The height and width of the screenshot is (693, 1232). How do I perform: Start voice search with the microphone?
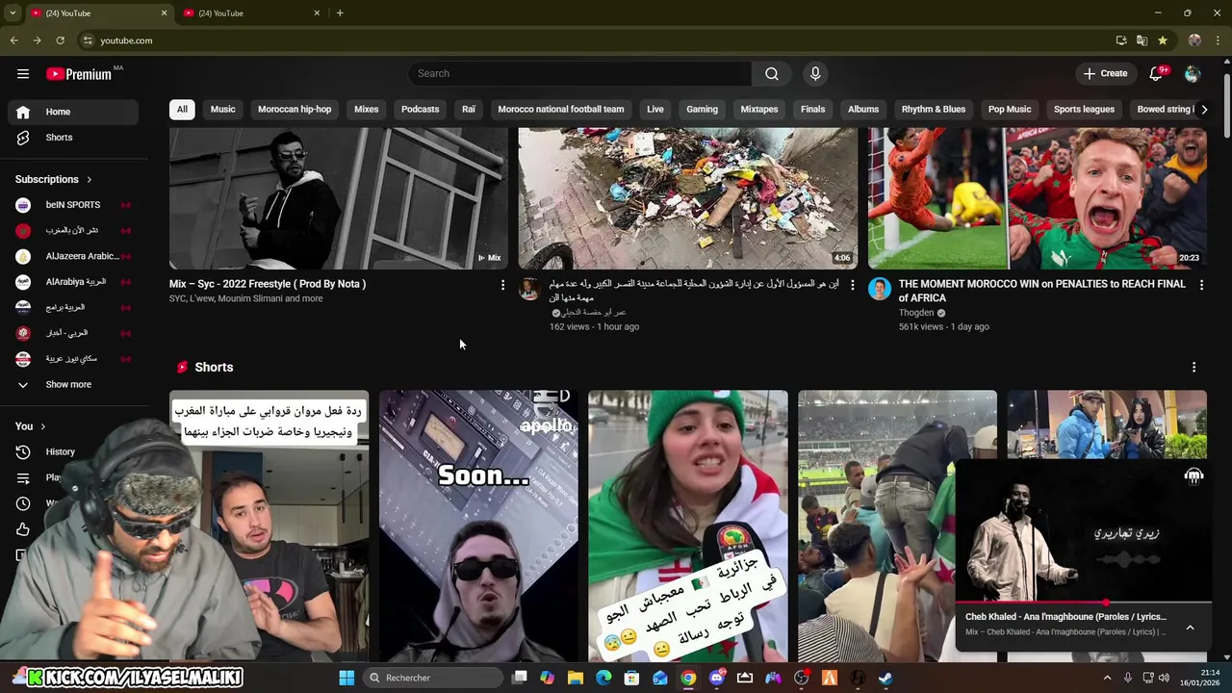coord(815,74)
